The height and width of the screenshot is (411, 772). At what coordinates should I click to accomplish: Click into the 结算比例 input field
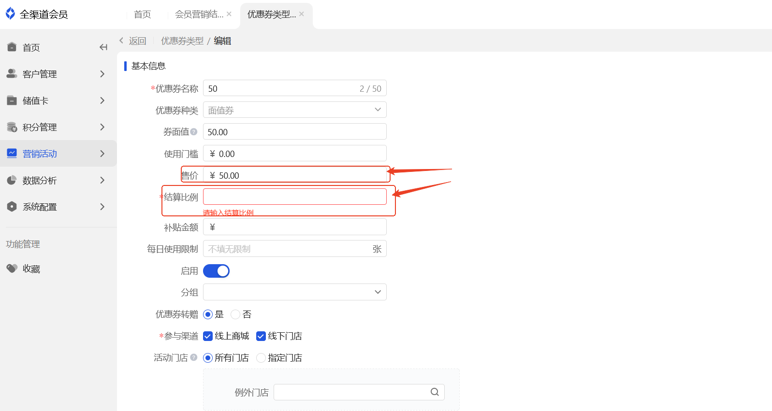pos(295,197)
